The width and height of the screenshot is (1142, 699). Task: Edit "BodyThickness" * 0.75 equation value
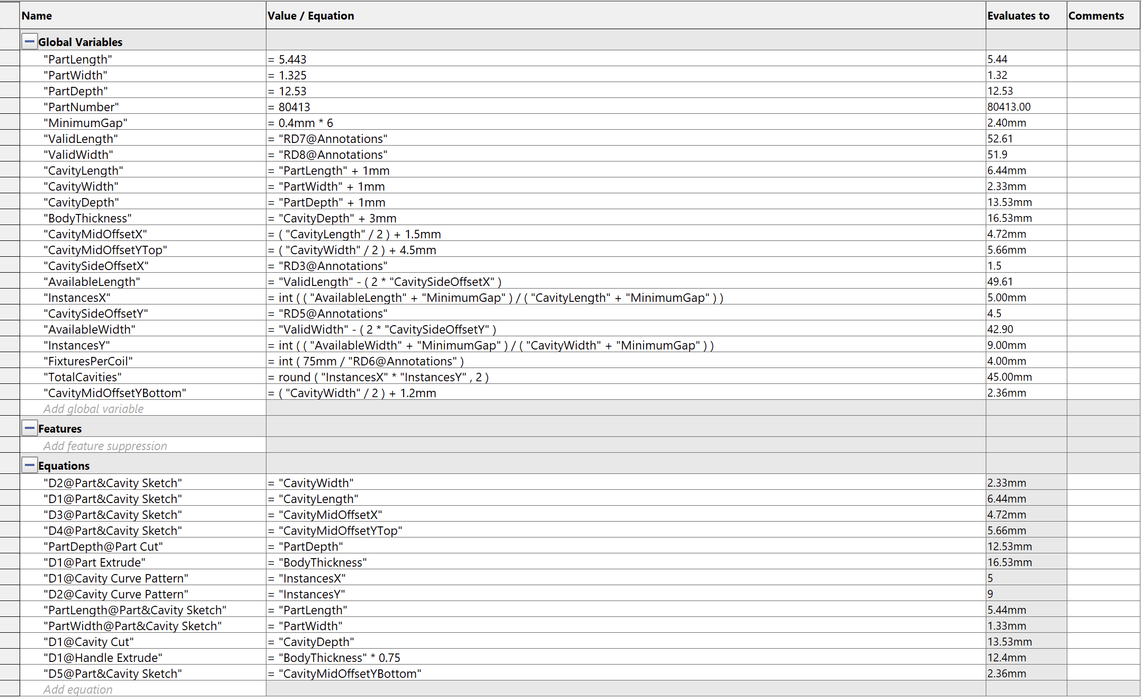(x=339, y=658)
